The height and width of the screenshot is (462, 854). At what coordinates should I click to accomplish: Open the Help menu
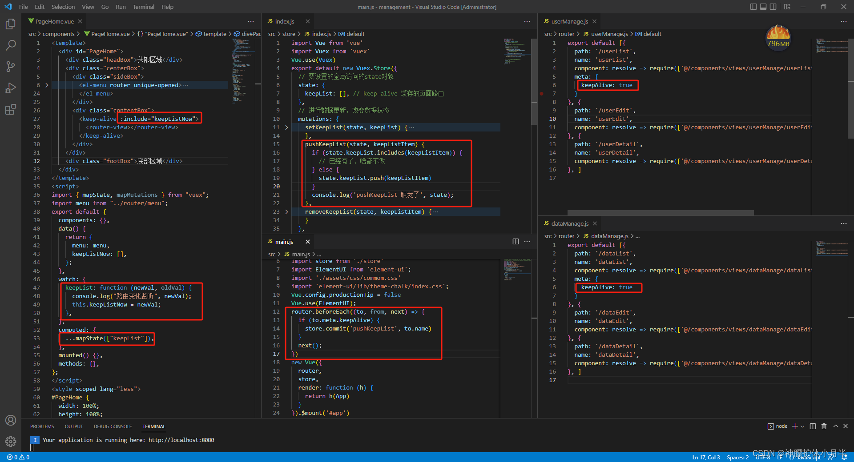pyautogui.click(x=168, y=7)
